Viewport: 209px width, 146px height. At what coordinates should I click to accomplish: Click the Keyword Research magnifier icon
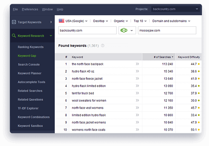tap(14, 35)
